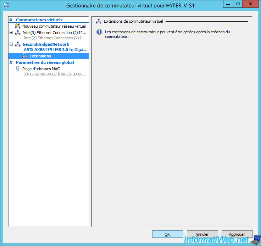Viewport: 261px width, 246px height.
Task: Click the Extensions item icon
Action: 24,56
